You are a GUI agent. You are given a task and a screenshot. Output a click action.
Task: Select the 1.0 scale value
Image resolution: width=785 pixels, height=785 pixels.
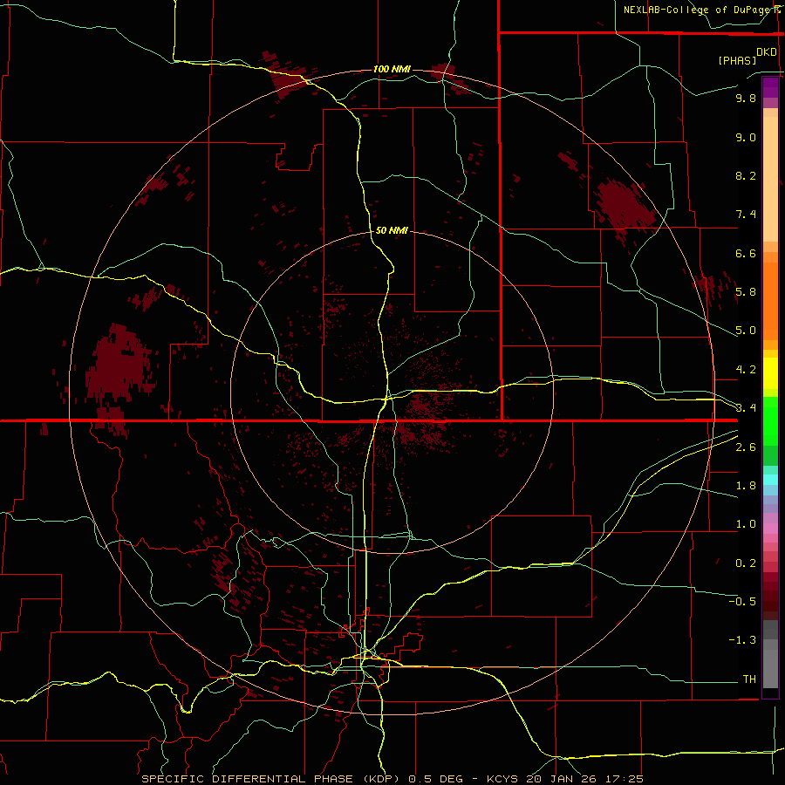(x=746, y=524)
